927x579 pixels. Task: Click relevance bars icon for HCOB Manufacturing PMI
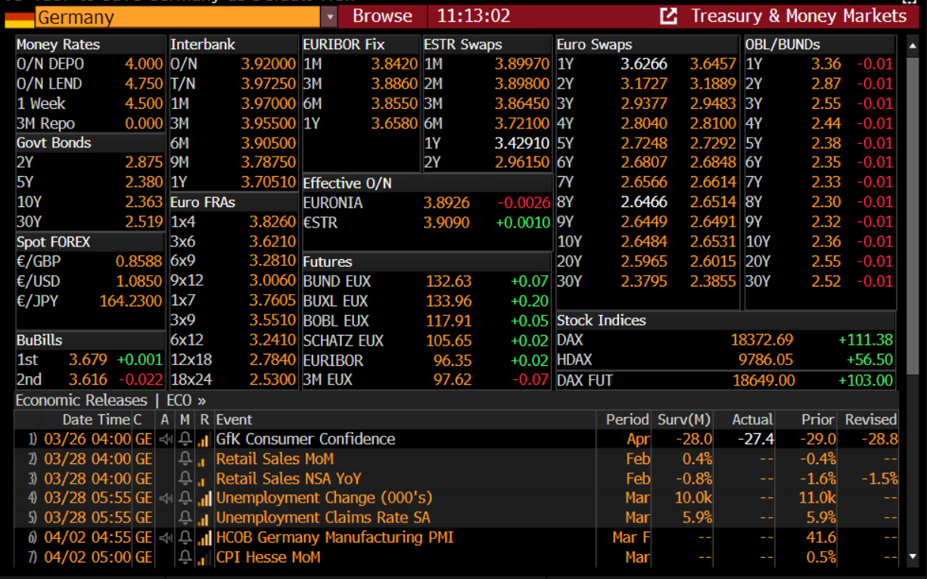pos(204,537)
